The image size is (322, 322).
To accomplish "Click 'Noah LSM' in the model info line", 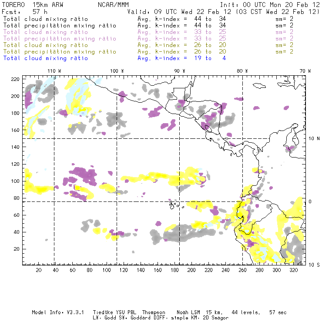I will pos(188,312).
